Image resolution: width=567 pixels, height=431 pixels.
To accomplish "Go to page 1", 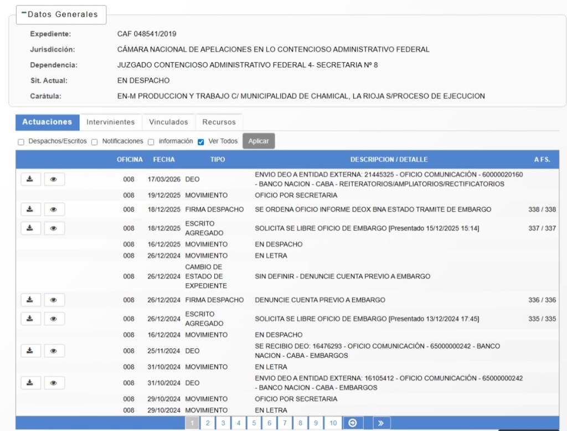I will point(192,423).
